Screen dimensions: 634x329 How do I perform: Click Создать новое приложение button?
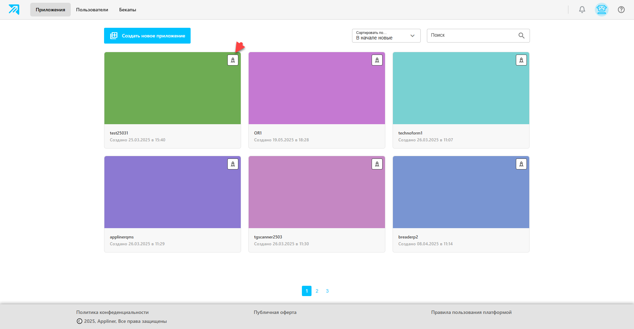[x=147, y=36]
